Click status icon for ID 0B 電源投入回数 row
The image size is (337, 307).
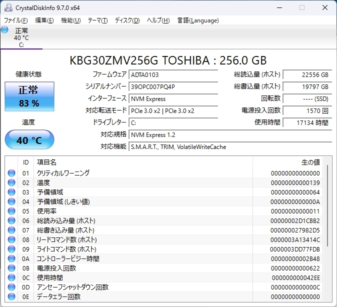[x=11, y=268]
